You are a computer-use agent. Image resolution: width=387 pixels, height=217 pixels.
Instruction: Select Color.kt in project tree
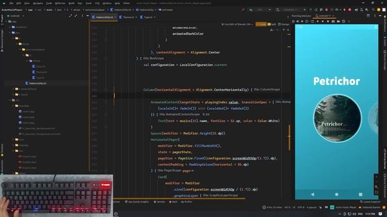tap(39, 66)
